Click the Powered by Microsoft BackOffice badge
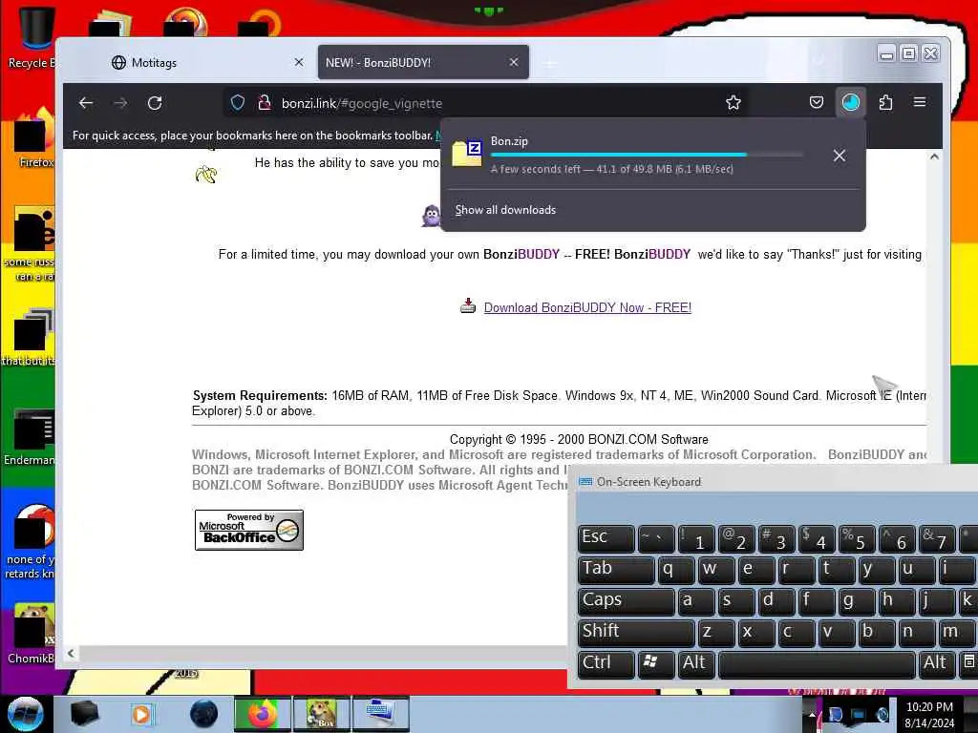 pos(249,530)
